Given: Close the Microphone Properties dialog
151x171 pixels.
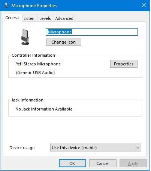Looking at the screenshot, I should click(x=144, y=5).
